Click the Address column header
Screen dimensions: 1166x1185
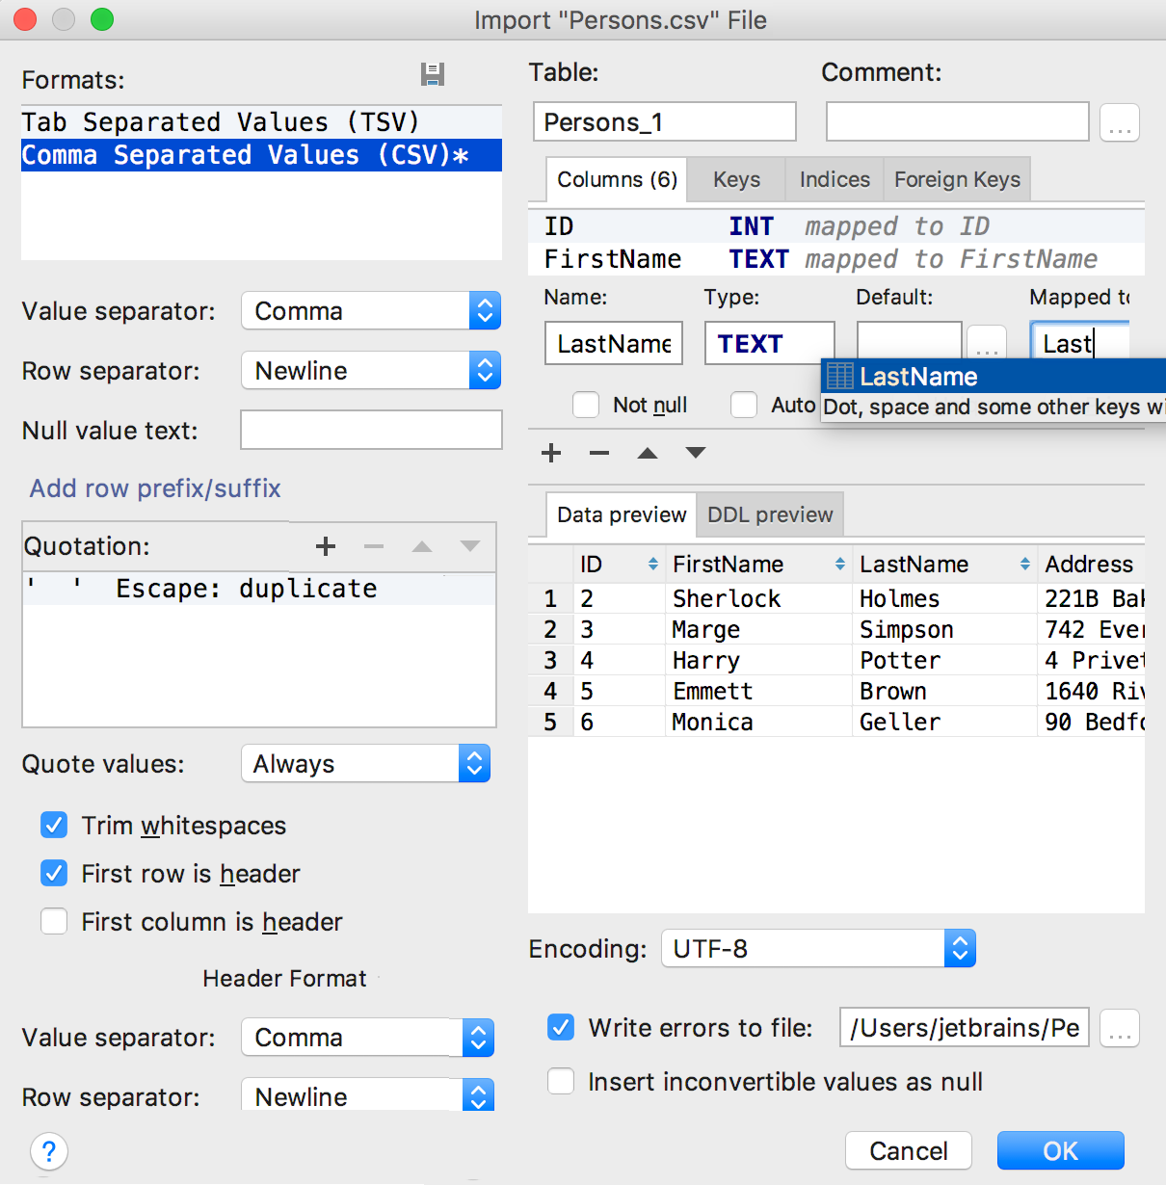[1091, 564]
